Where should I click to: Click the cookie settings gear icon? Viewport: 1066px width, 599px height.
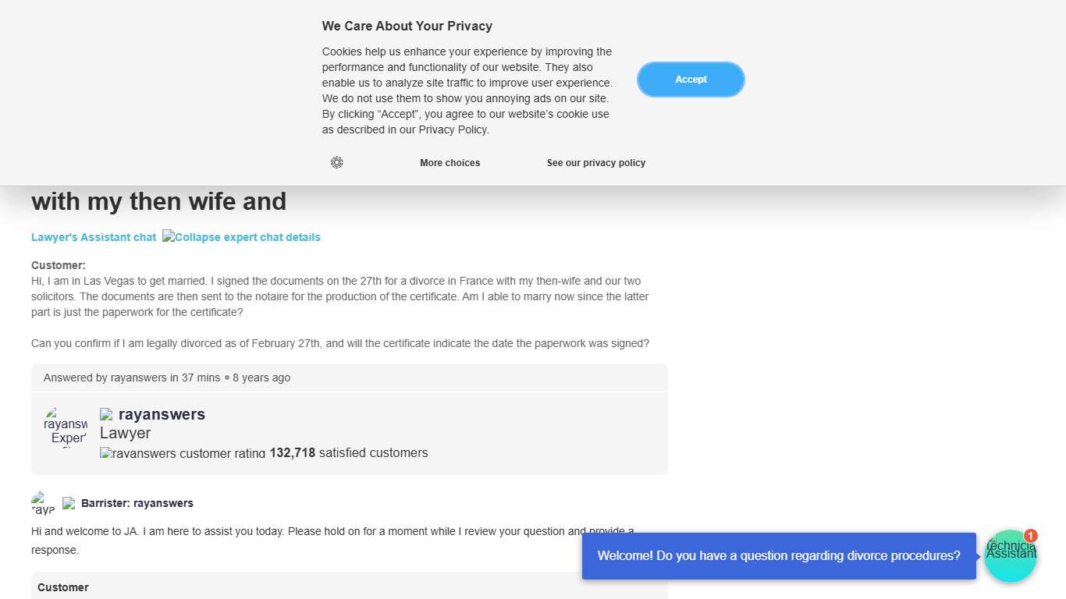[x=336, y=162]
